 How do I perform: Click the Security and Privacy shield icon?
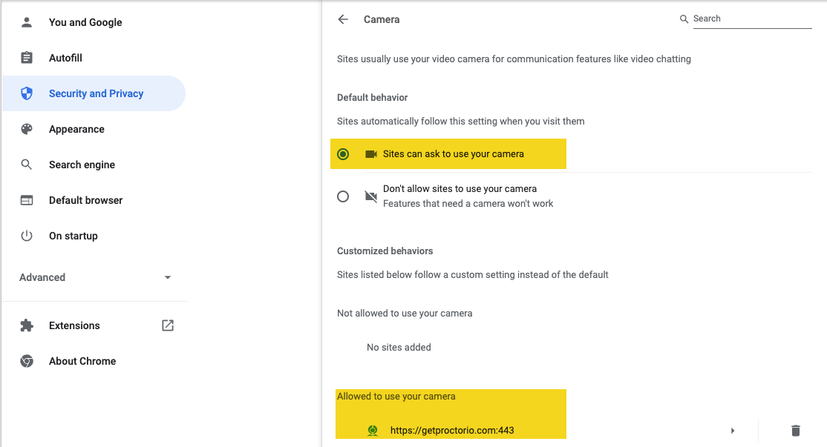27,93
